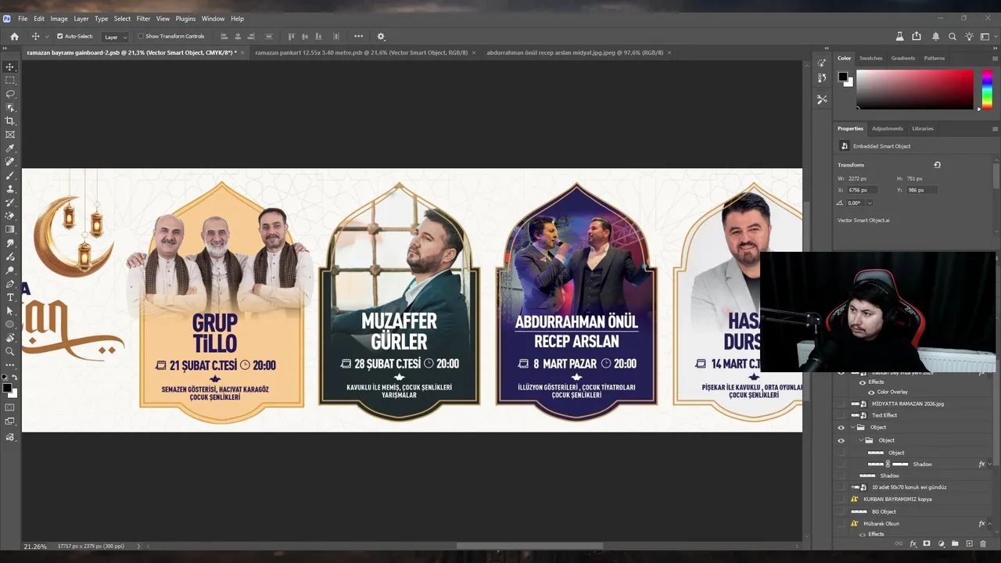Screen dimensions: 1001x563
Task: Show KURBAN BAYRAMIMIZ kopya layer
Action: [841, 499]
